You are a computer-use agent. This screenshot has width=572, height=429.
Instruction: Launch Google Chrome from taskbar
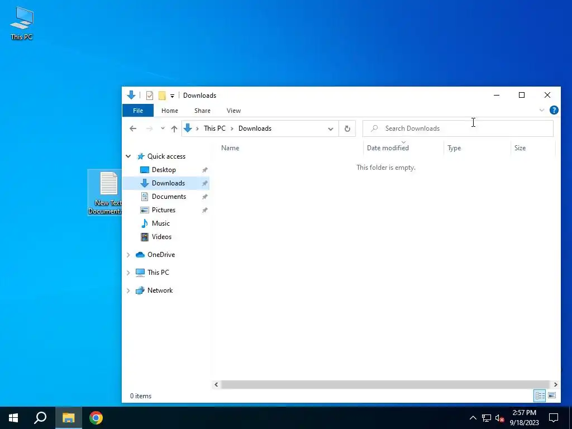coord(96,418)
